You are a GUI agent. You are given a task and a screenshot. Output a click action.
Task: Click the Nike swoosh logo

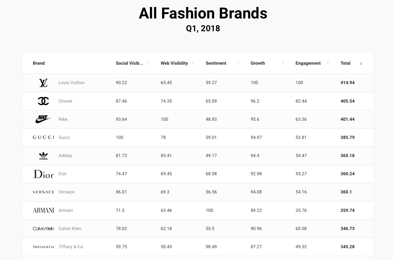coord(43,119)
